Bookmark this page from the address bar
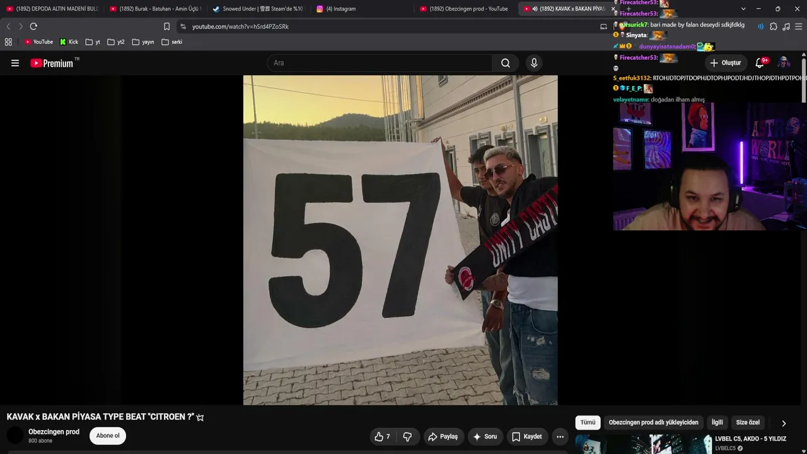Image resolution: width=807 pixels, height=454 pixels. [166, 26]
